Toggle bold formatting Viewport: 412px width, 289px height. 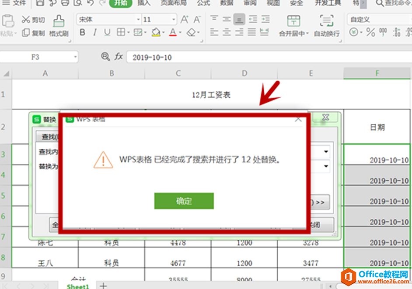(x=82, y=32)
